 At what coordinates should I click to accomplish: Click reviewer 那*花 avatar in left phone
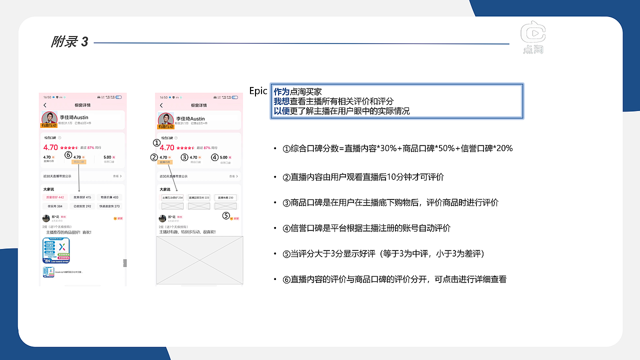(46, 218)
